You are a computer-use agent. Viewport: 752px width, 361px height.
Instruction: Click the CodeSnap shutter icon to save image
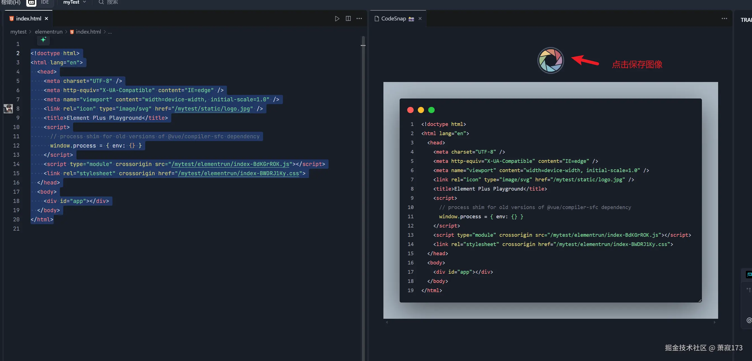point(550,60)
